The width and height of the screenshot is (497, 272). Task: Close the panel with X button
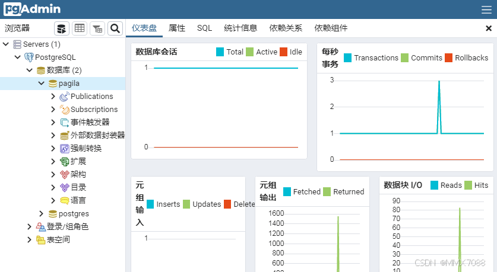[489, 28]
